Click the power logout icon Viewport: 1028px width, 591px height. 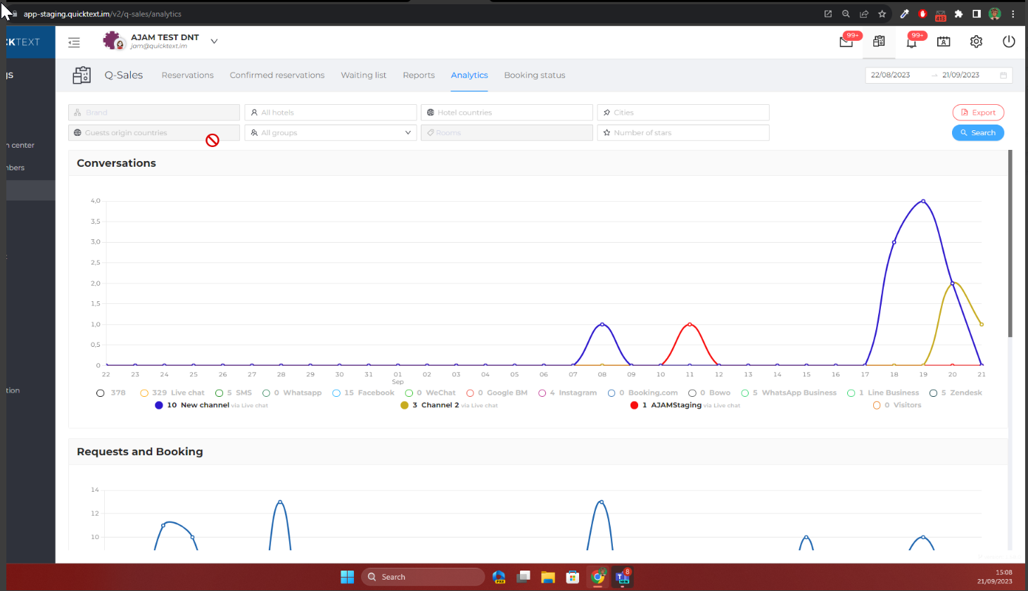1008,42
